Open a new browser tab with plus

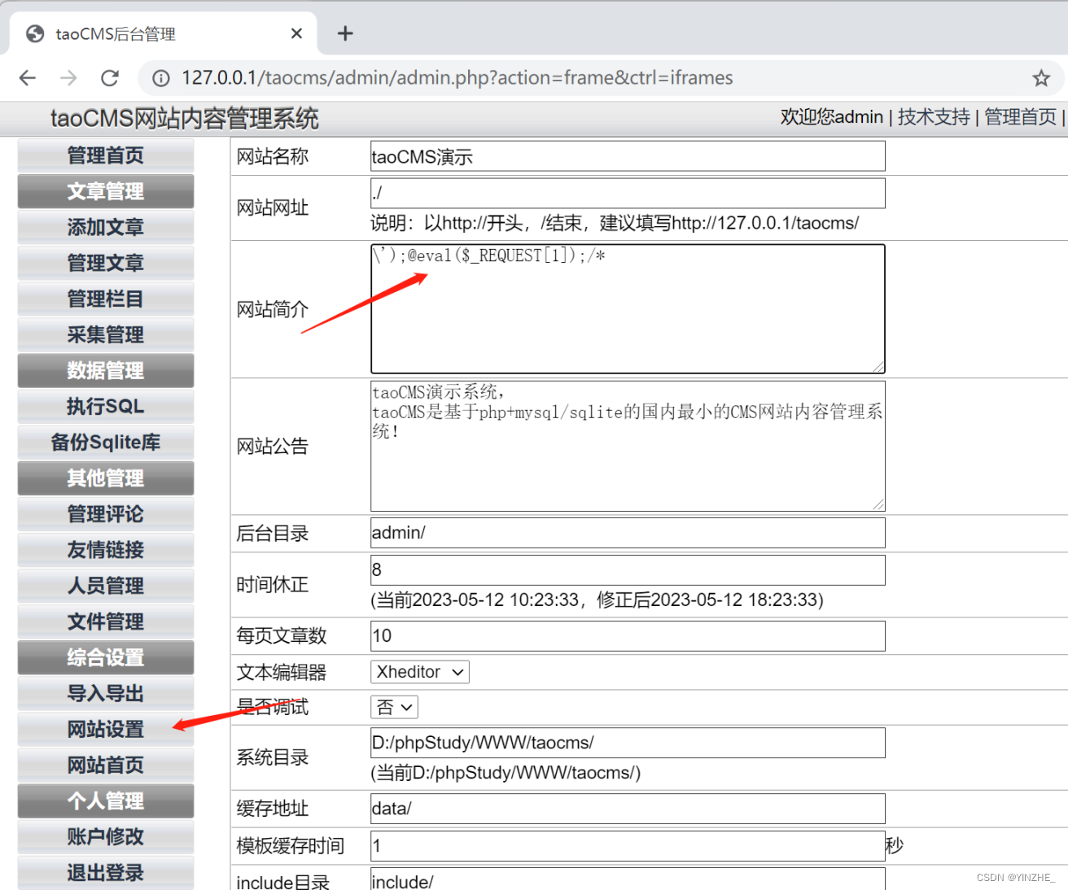(345, 33)
